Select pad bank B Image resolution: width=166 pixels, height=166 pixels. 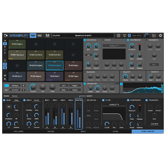click(5, 47)
